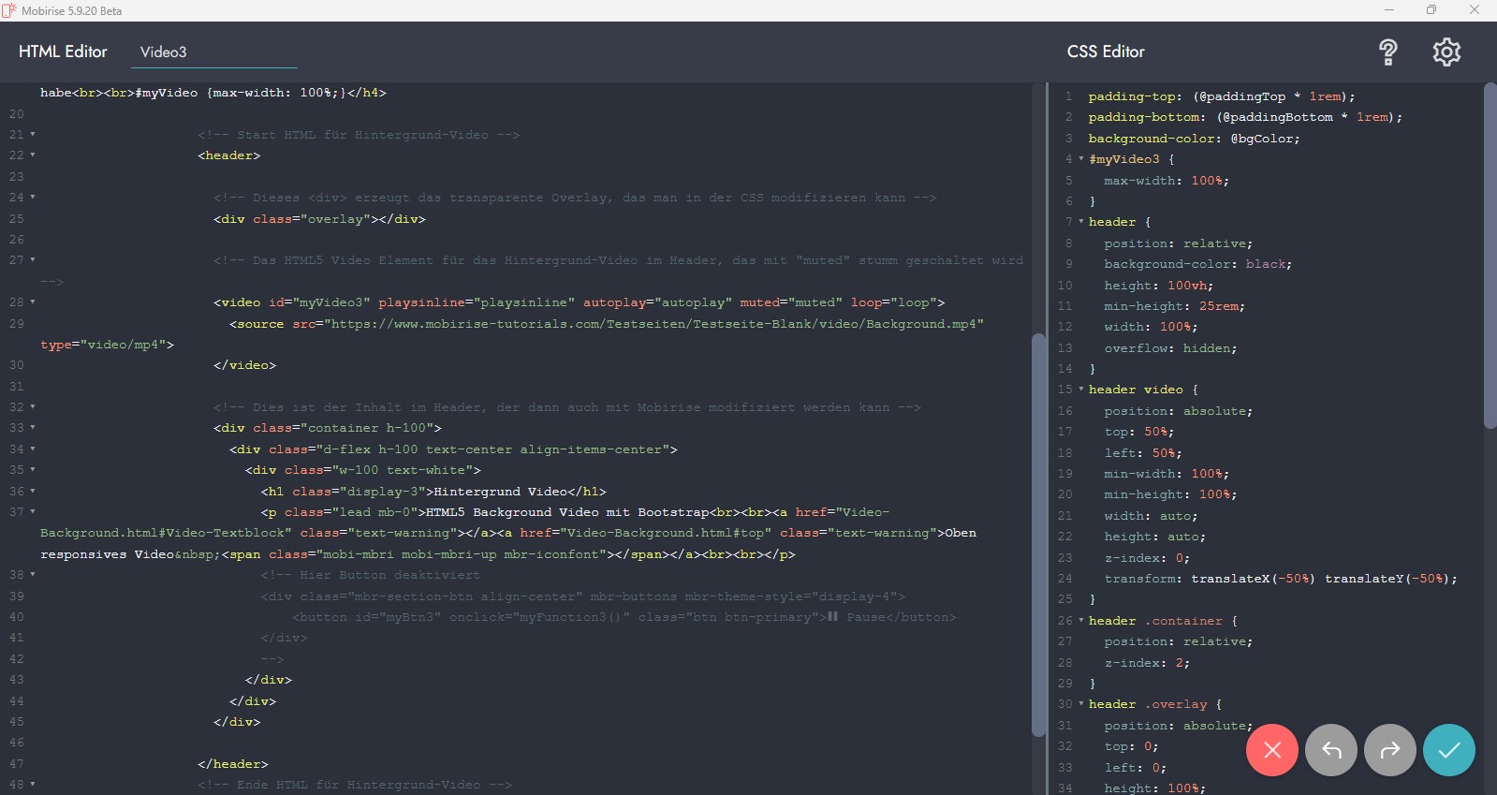Fold the container div at line 33
Viewport: 1497px width, 795px height.
[33, 428]
